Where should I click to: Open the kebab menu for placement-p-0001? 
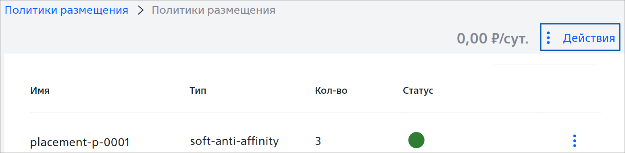pyautogui.click(x=575, y=141)
